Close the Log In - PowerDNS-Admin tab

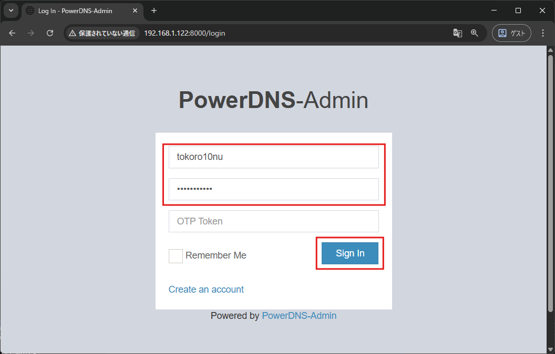coord(135,11)
